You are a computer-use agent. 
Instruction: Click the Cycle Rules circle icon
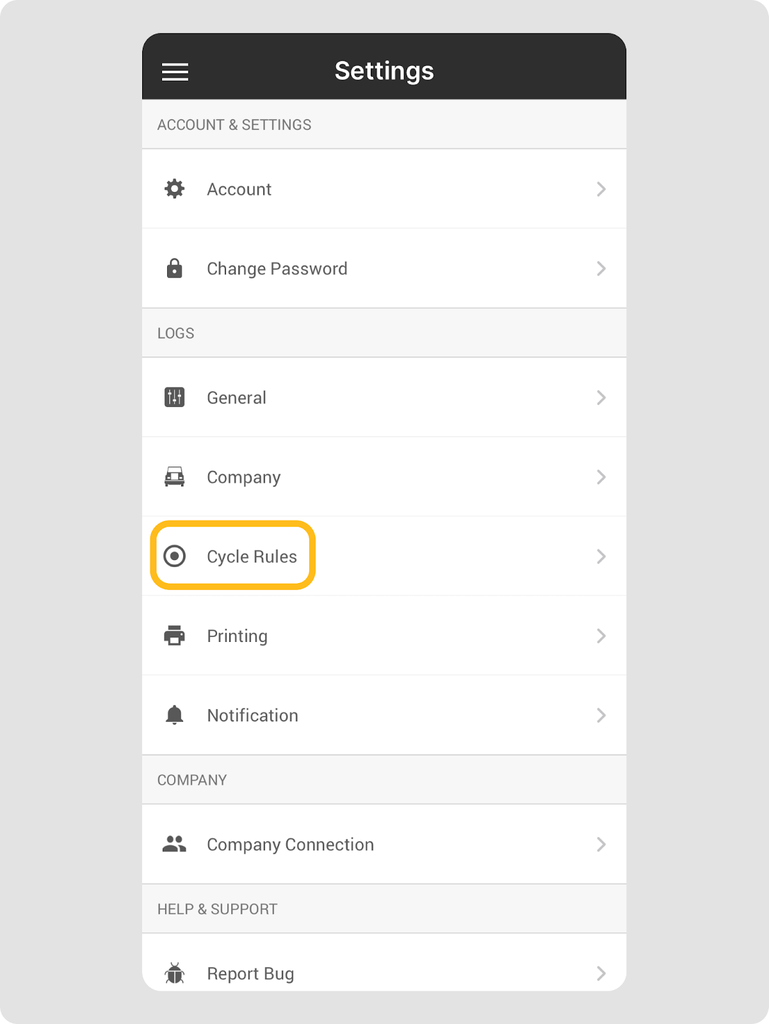[x=174, y=556]
